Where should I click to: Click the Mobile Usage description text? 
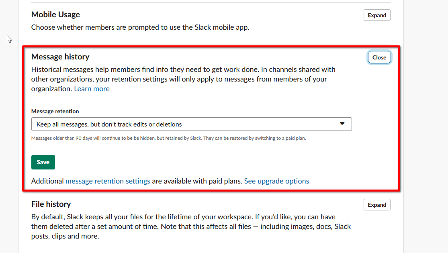click(x=140, y=27)
